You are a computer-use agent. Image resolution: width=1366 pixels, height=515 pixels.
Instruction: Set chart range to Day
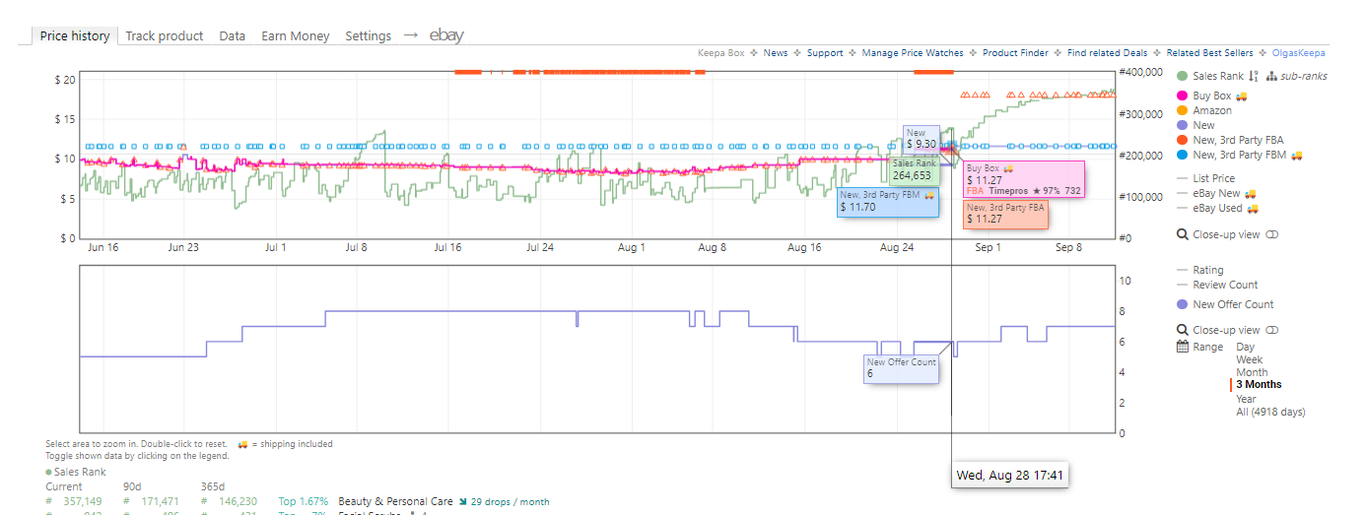pos(1246,347)
